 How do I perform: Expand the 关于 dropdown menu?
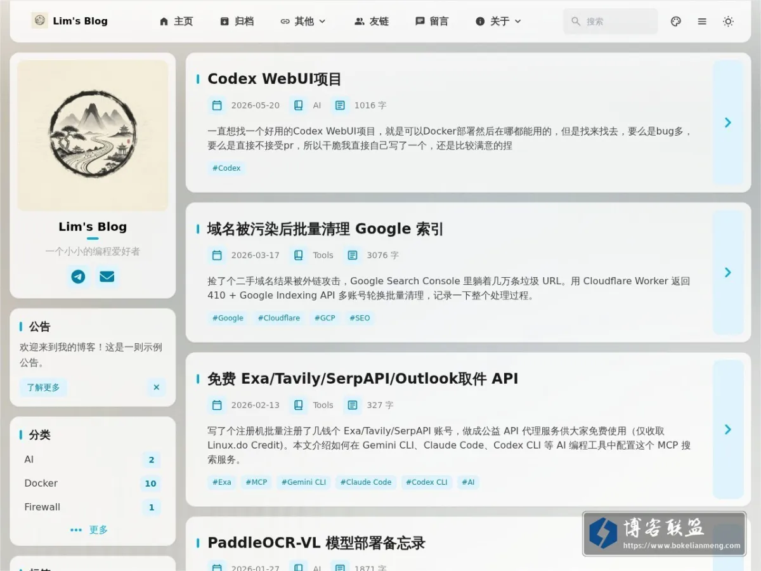[498, 21]
